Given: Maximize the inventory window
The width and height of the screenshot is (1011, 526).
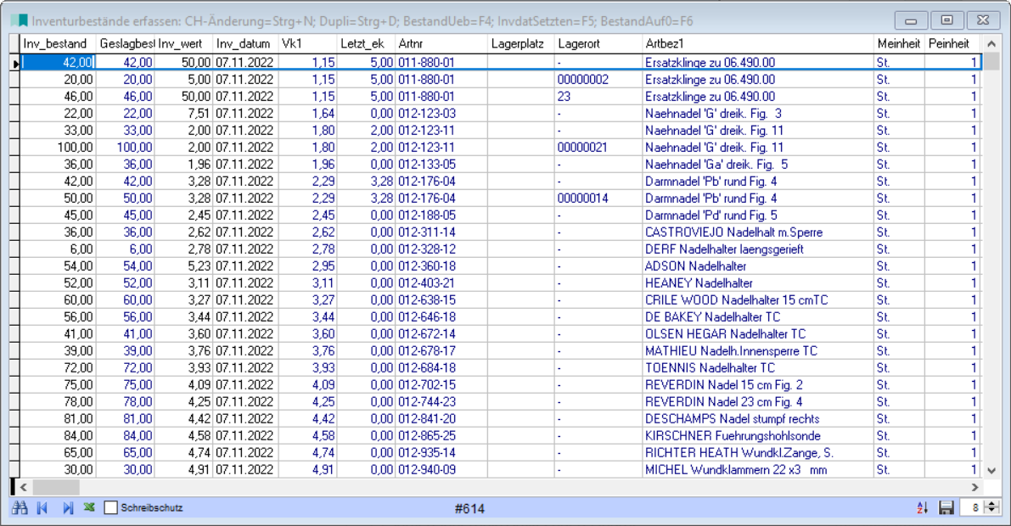Looking at the screenshot, I should [946, 19].
